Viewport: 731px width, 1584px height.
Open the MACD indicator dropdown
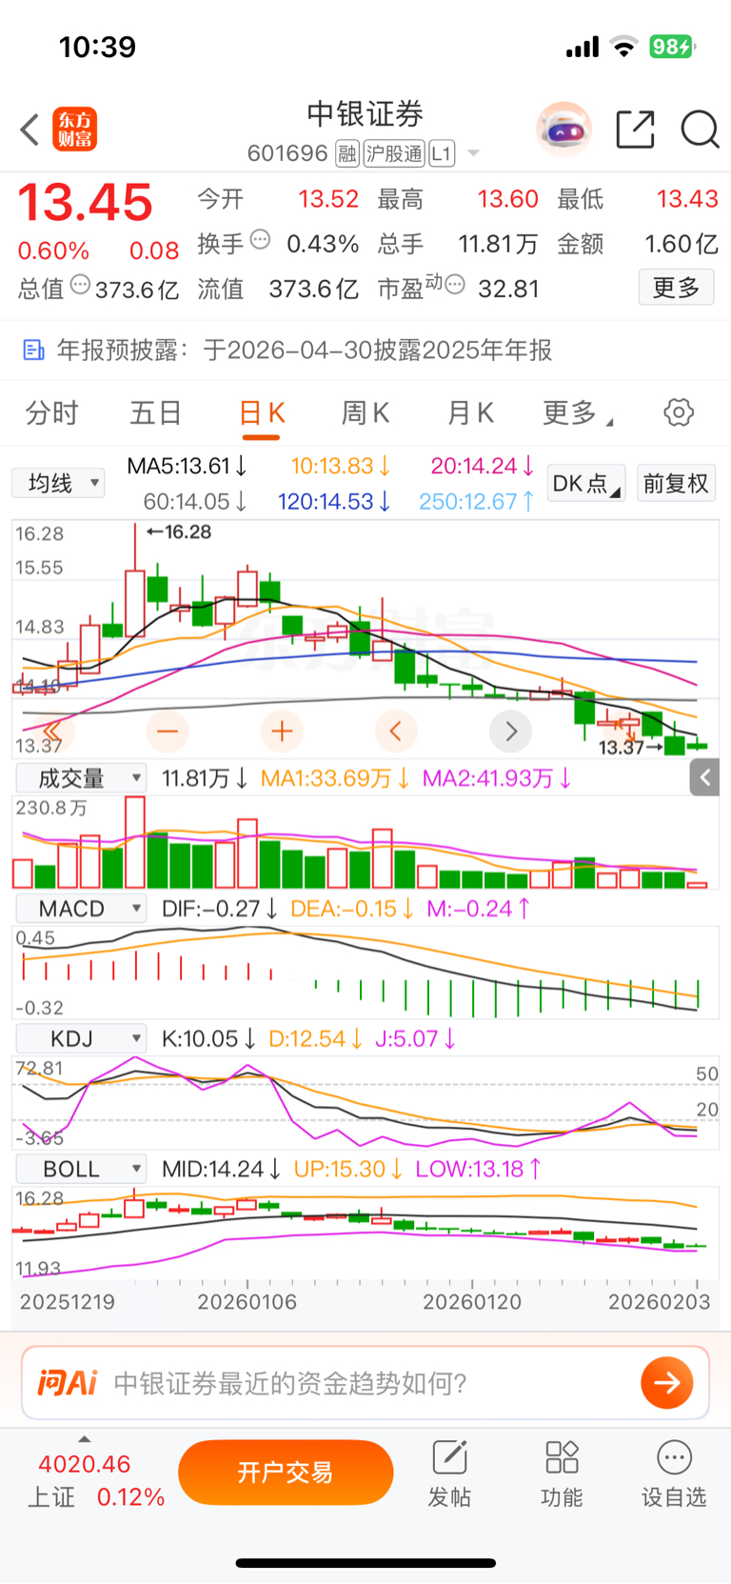click(81, 909)
